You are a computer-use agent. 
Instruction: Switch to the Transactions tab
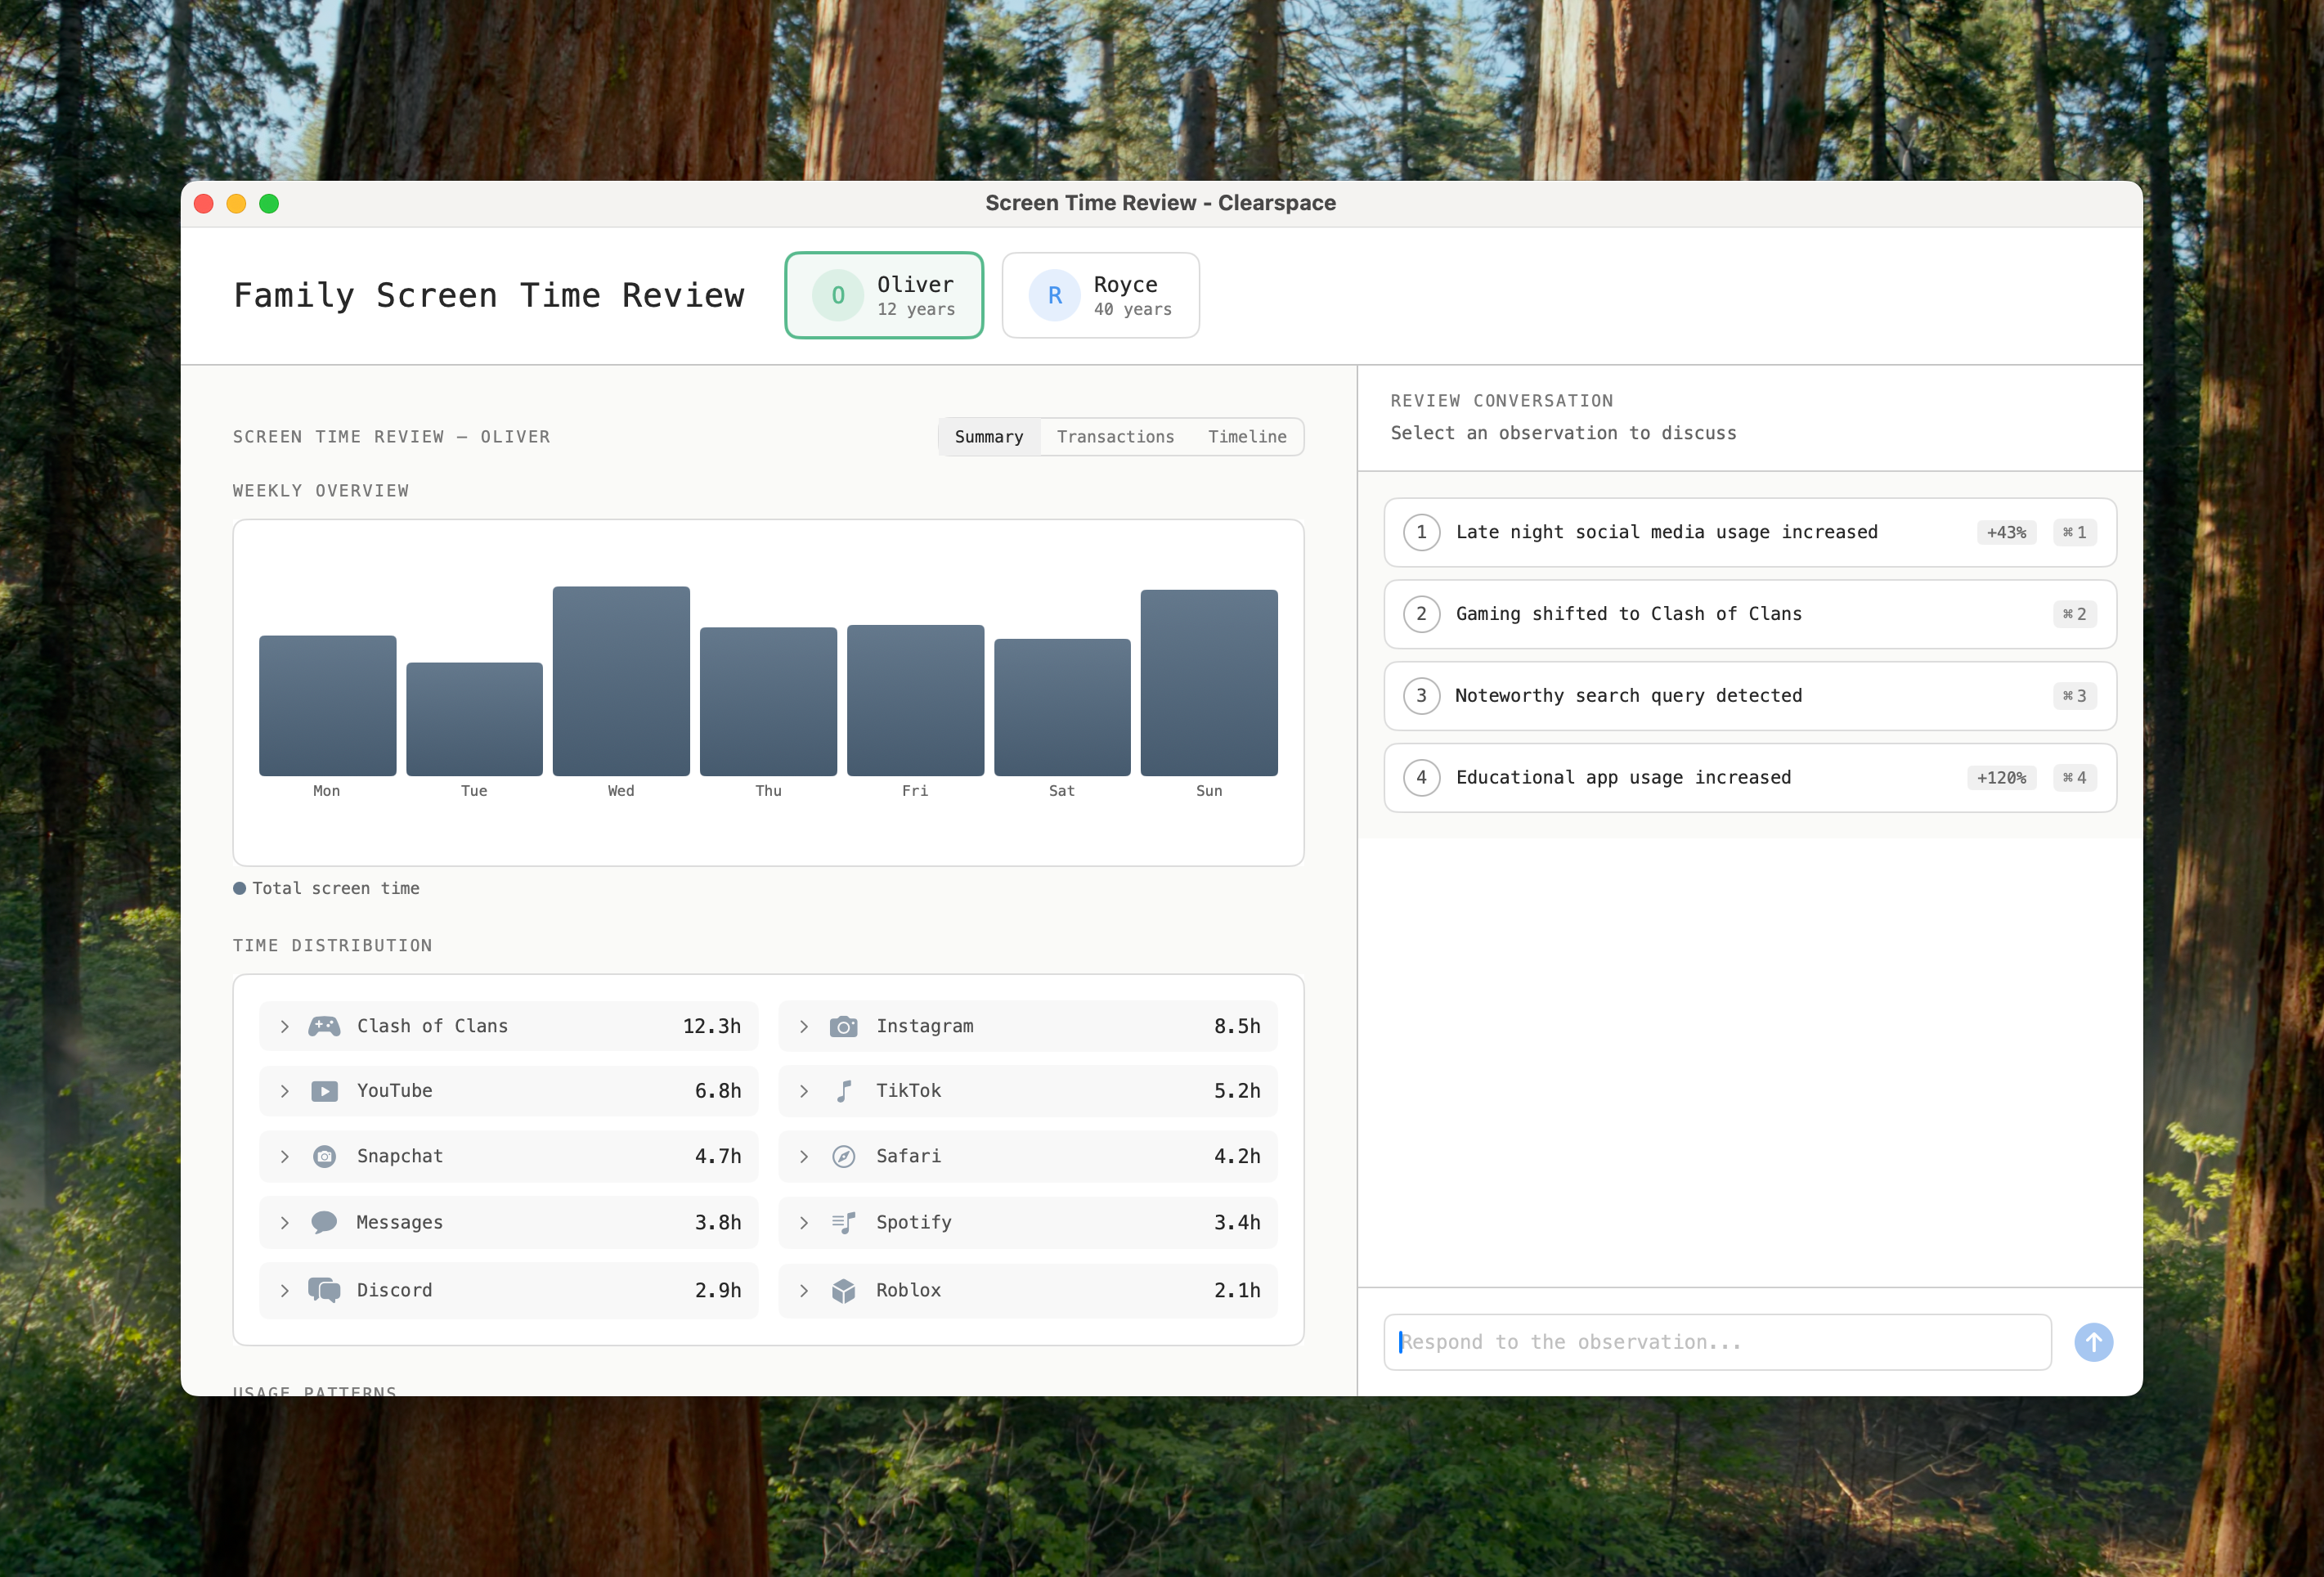(1115, 436)
